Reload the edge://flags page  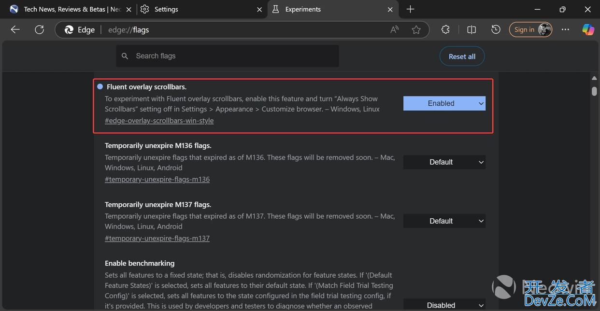[39, 29]
